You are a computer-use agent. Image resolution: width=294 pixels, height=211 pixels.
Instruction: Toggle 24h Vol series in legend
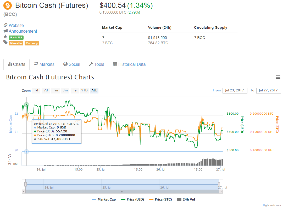pos(186,200)
